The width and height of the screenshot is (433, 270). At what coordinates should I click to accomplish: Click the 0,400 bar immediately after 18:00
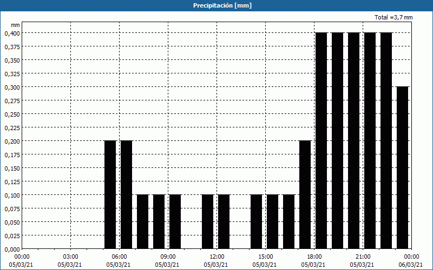coord(322,141)
